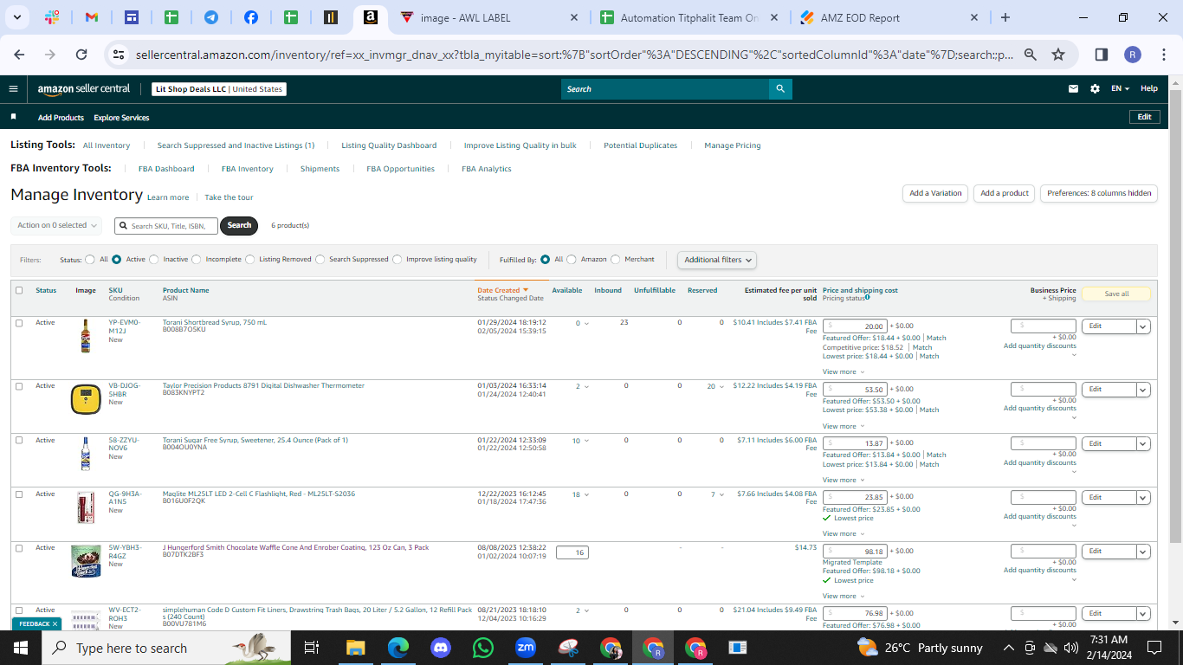The height and width of the screenshot is (665, 1183).
Task: Select the Inactive status radio button
Action: point(154,259)
